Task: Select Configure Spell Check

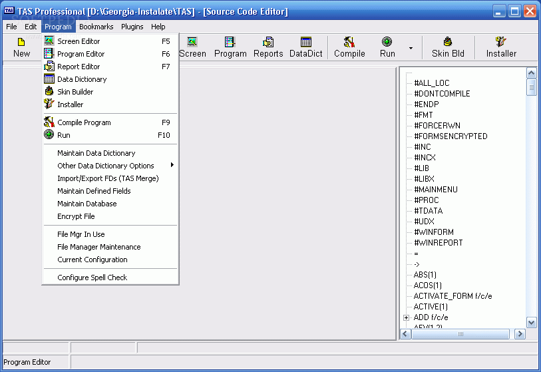Action: click(x=110, y=278)
